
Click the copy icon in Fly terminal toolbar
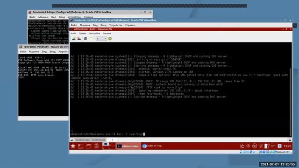[85, 39]
